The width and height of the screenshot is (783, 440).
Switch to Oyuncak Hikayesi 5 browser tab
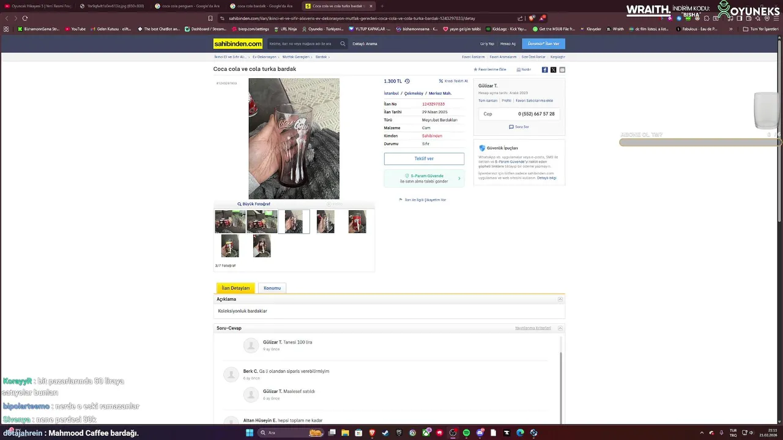point(37,6)
